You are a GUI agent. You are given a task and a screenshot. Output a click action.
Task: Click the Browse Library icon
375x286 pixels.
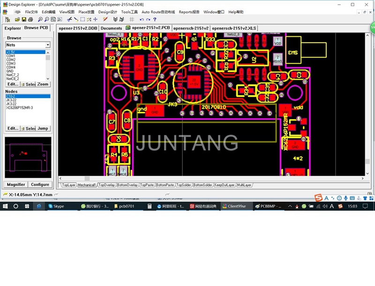click(121, 19)
